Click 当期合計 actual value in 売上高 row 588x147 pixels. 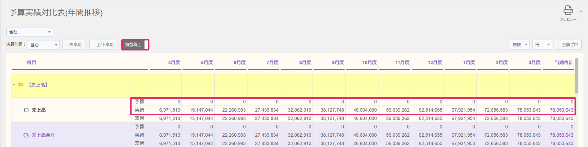click(x=561, y=110)
